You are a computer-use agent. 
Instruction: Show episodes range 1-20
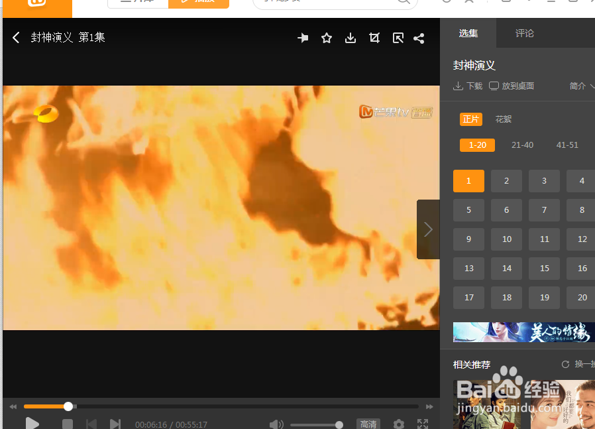pos(477,145)
